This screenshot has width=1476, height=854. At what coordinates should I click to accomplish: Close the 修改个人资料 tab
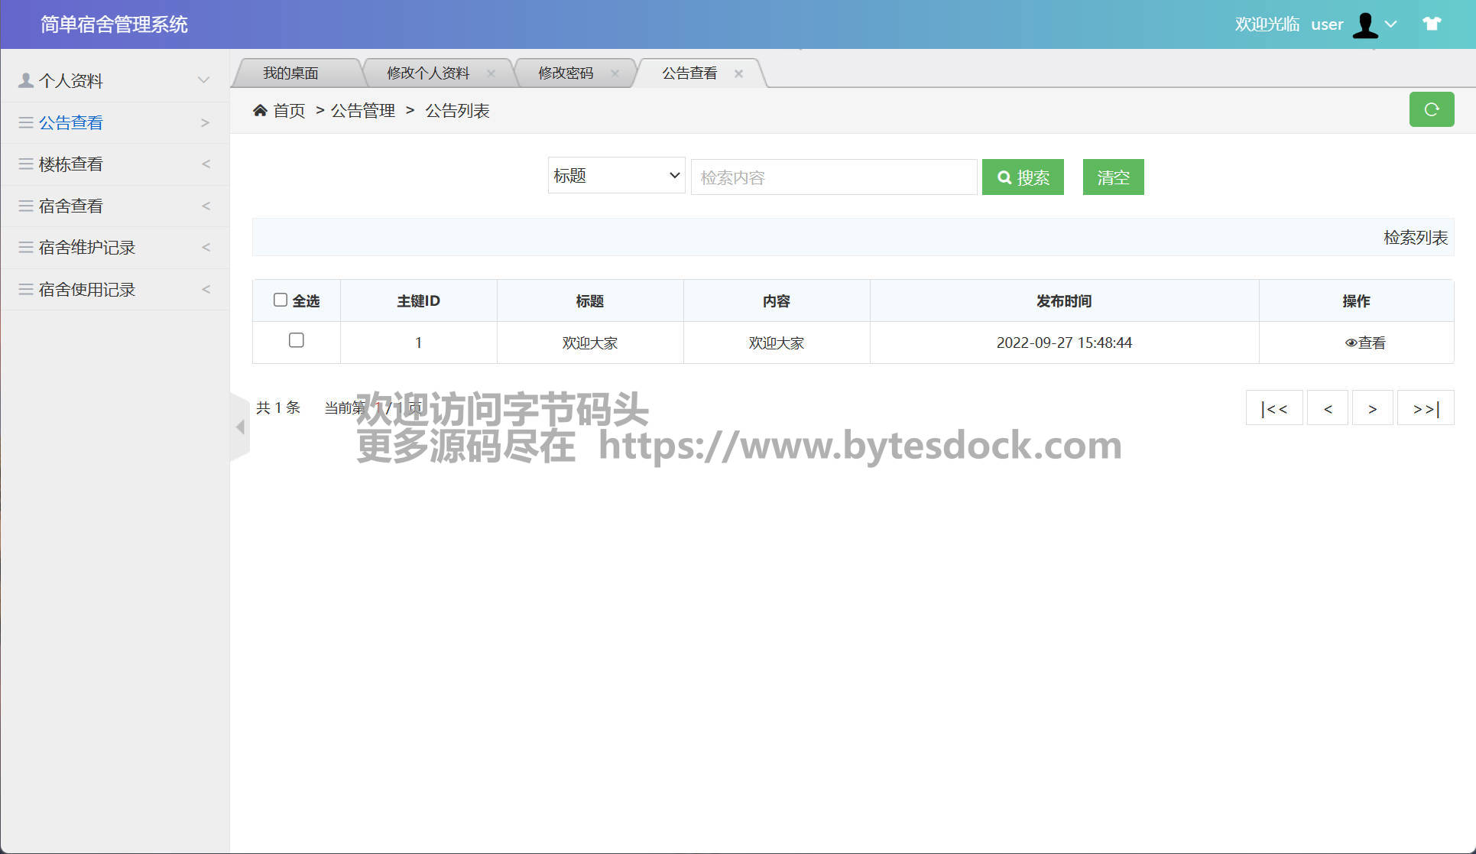tap(491, 73)
